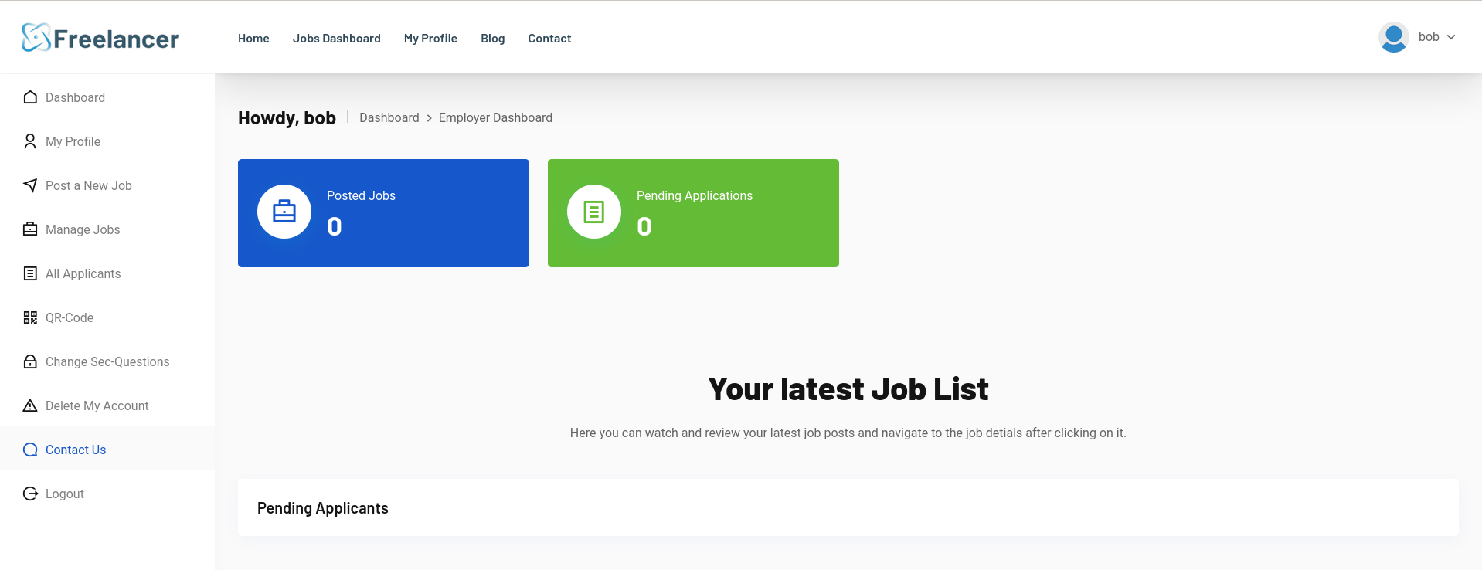Click the Freelancer logo icon
The image size is (1482, 570).
click(36, 37)
